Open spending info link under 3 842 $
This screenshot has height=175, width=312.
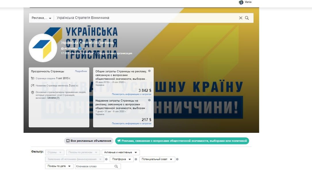click(132, 94)
